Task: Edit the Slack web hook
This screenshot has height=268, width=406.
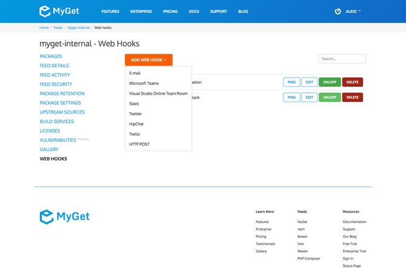Action: pyautogui.click(x=310, y=97)
